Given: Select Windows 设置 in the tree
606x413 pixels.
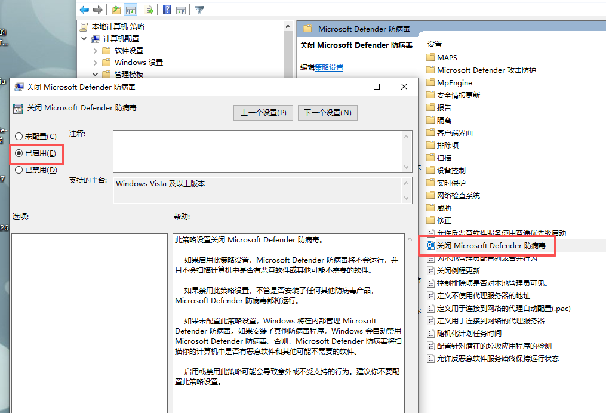Looking at the screenshot, I should [x=139, y=63].
